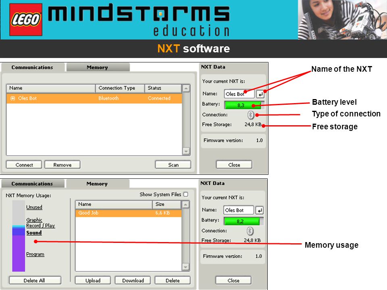Click the Name field showing Oles Bot in upper panel
This screenshot has width=387, height=290.
coord(239,94)
